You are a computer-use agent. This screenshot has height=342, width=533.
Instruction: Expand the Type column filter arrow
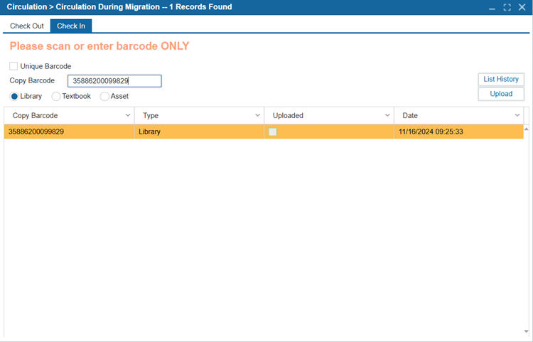(258, 115)
